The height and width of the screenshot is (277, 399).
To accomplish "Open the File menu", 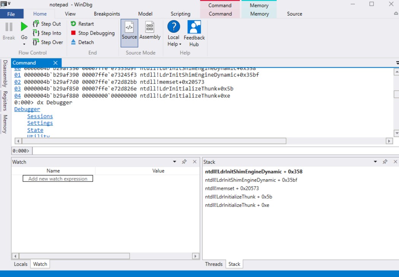I will (11, 14).
